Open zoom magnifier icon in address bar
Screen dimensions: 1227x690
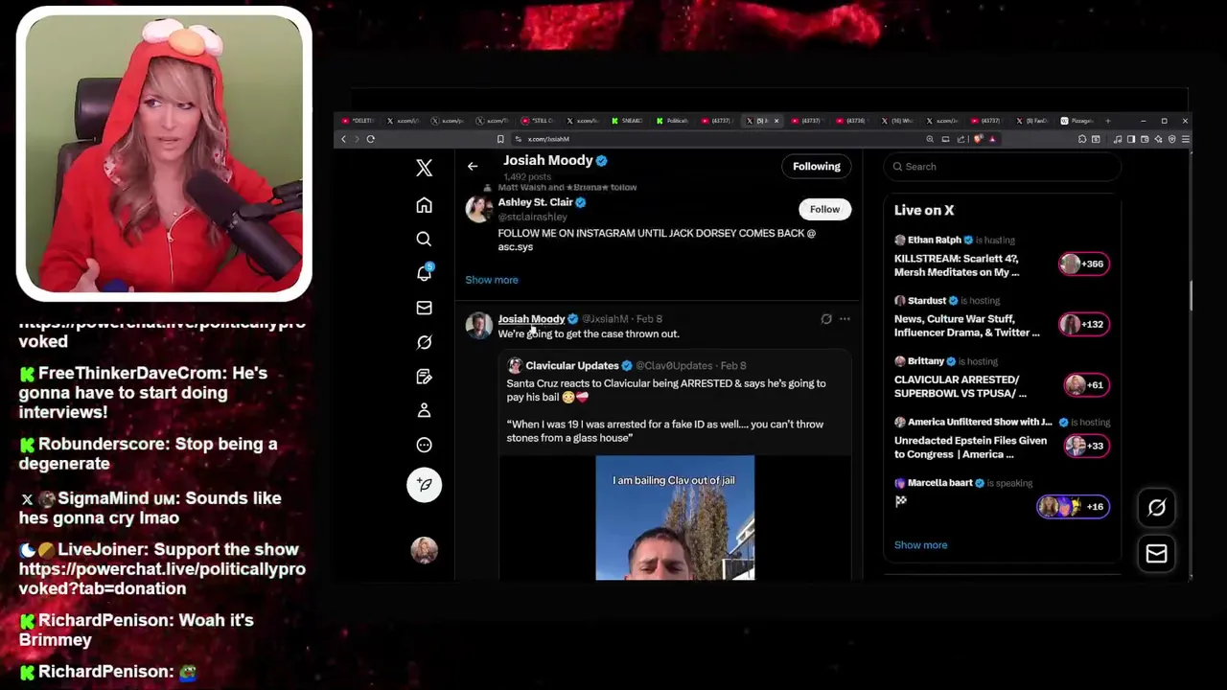tap(929, 139)
